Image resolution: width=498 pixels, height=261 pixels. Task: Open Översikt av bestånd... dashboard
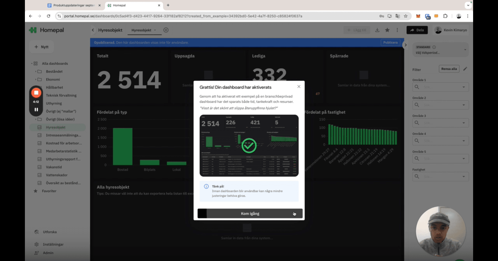(x=63, y=183)
